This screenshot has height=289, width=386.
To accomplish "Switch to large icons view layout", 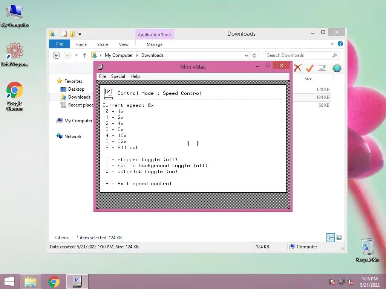I will 339,237.
